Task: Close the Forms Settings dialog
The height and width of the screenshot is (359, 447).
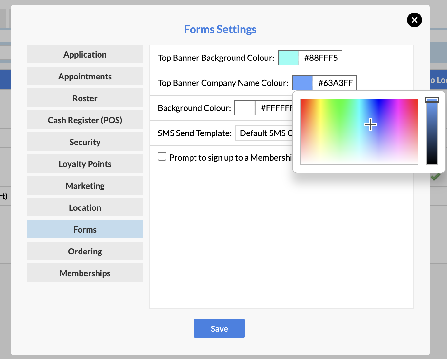Action: coord(414,20)
